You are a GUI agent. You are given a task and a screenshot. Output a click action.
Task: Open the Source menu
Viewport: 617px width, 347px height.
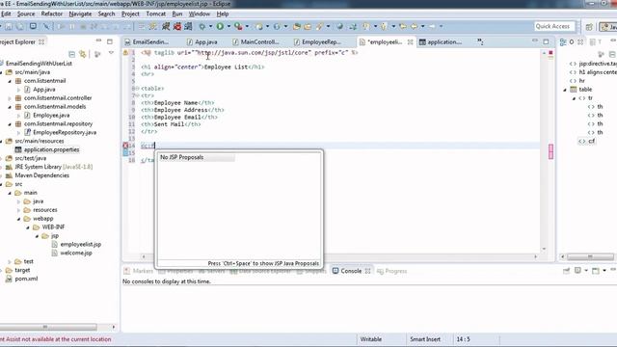(x=26, y=13)
